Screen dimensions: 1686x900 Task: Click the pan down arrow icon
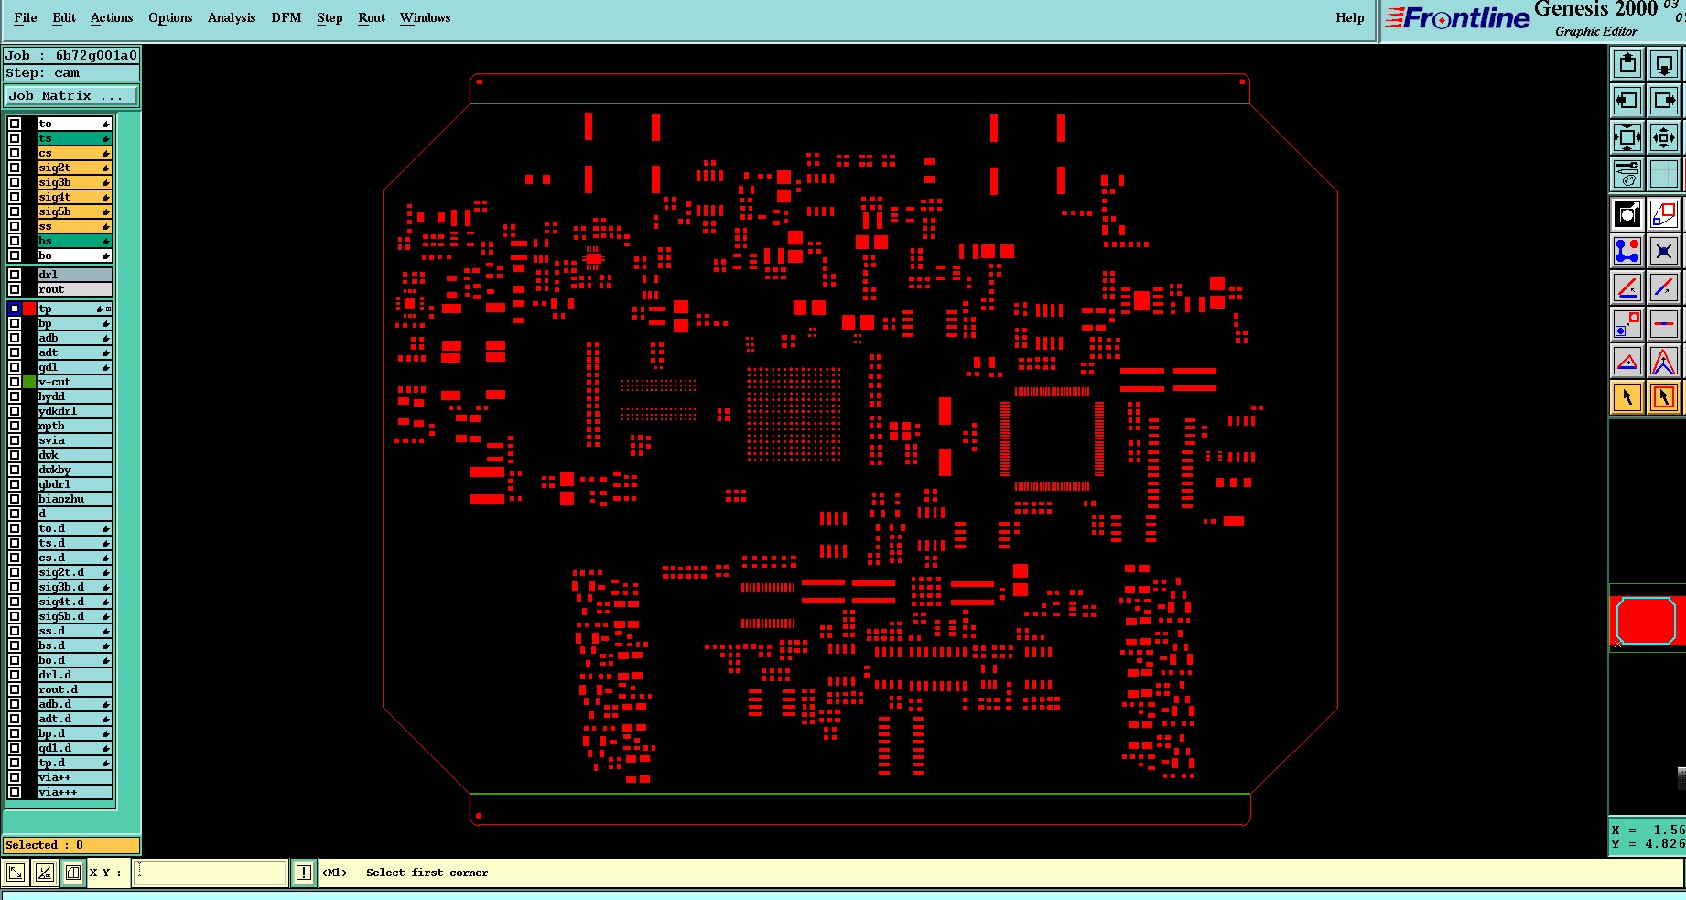[x=1664, y=64]
